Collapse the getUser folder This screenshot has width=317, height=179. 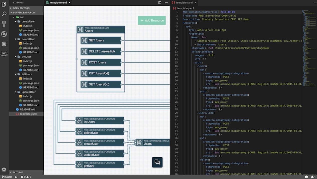point(26,57)
